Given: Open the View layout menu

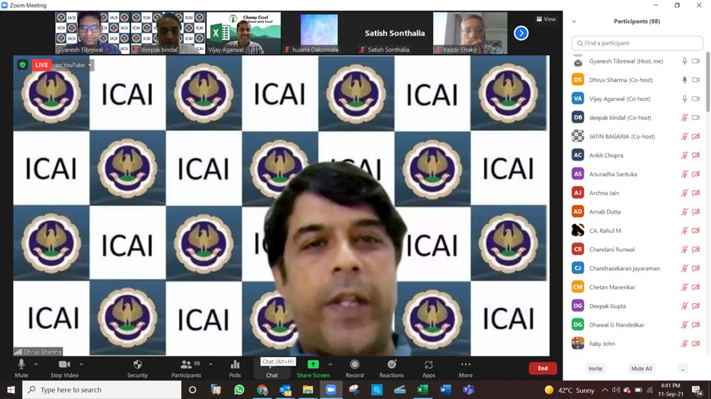Looking at the screenshot, I should click(546, 19).
